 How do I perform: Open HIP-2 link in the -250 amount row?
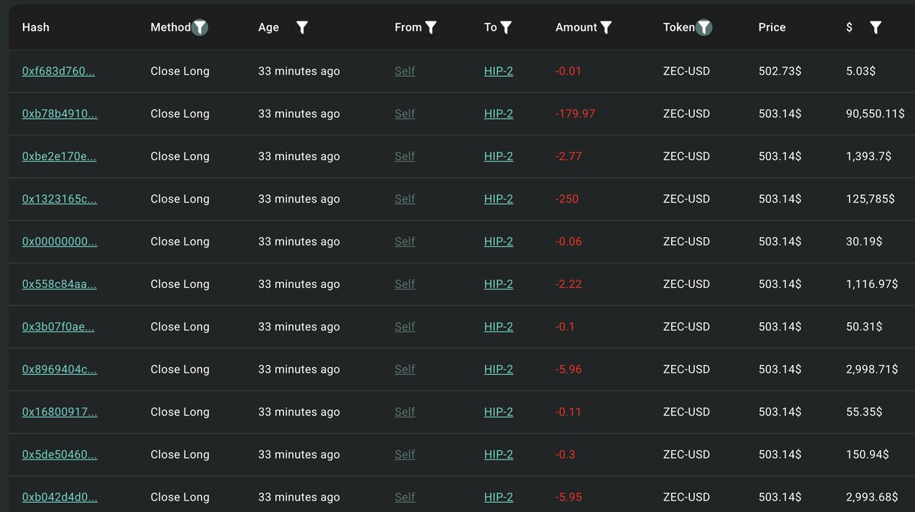tap(499, 199)
